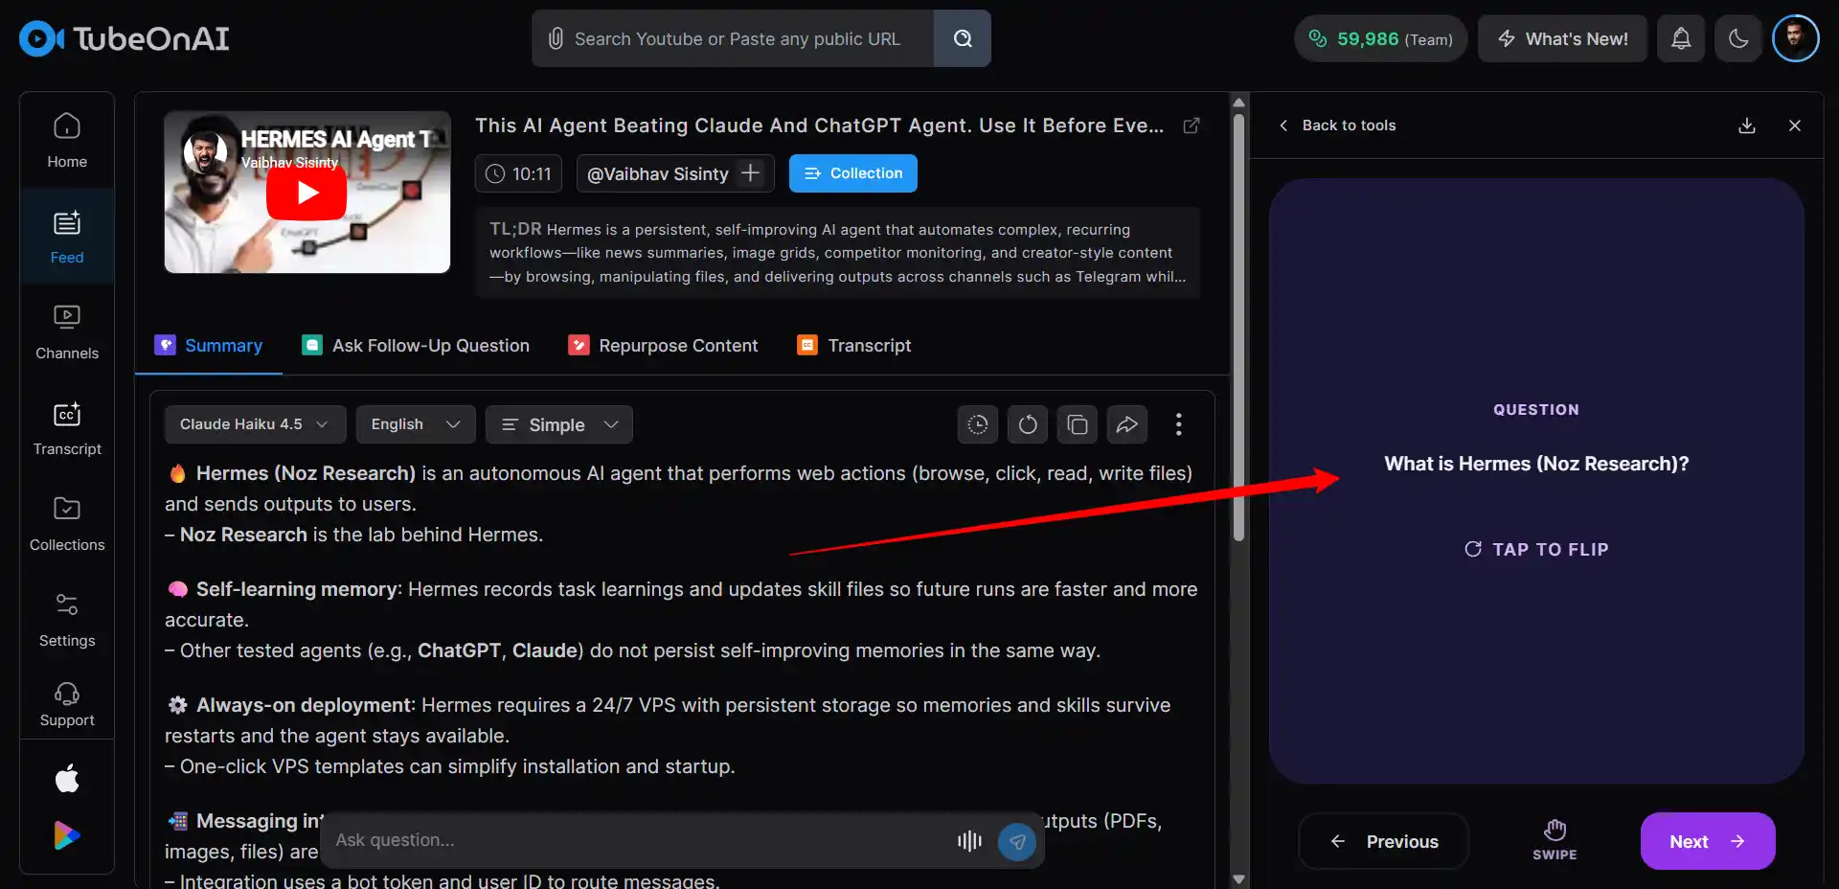Click the paperclip attach icon in search bar
This screenshot has height=889, width=1839.
[x=556, y=38]
